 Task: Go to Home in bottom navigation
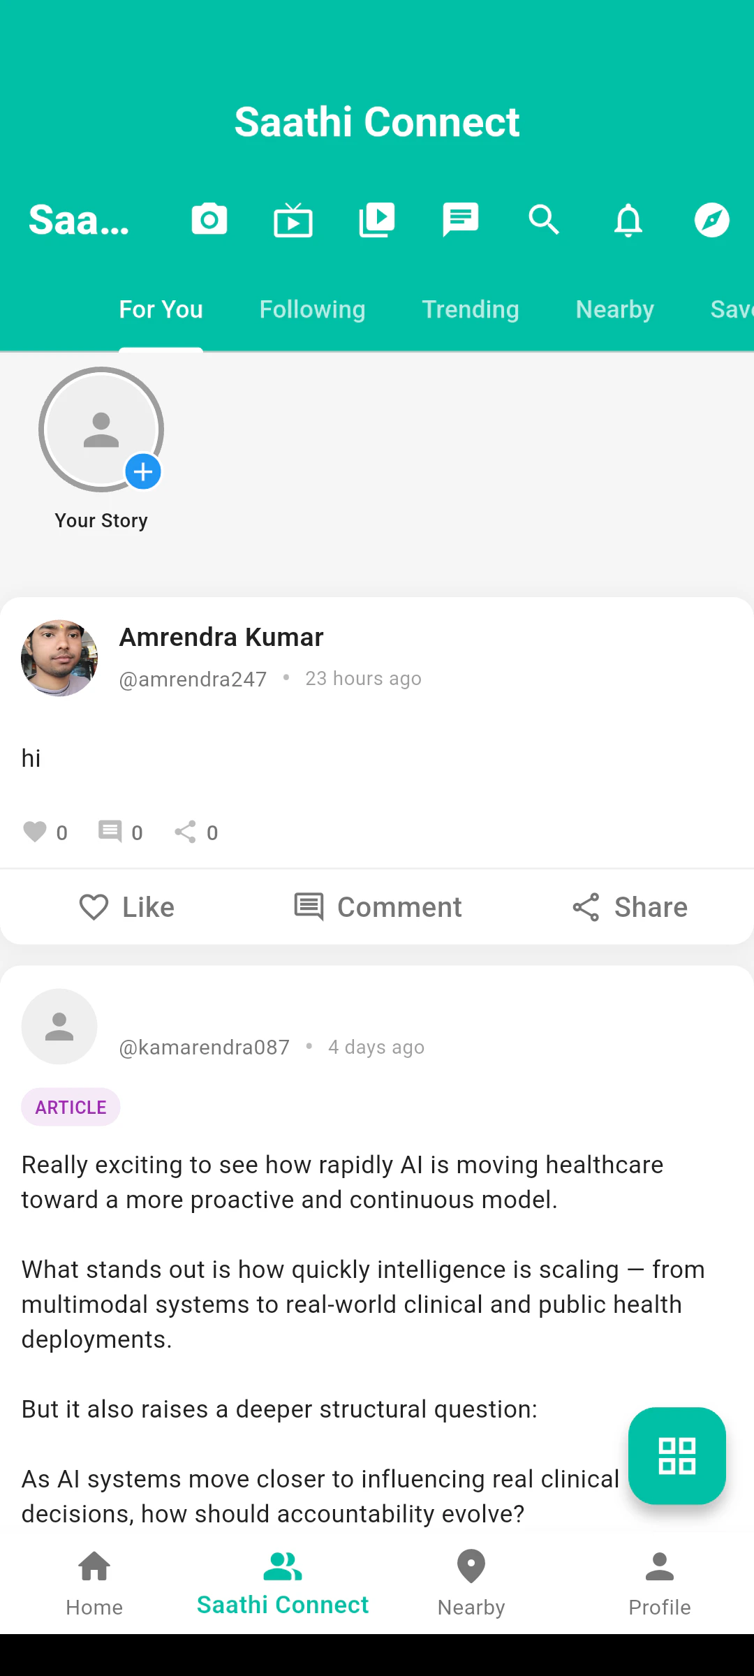click(94, 1583)
